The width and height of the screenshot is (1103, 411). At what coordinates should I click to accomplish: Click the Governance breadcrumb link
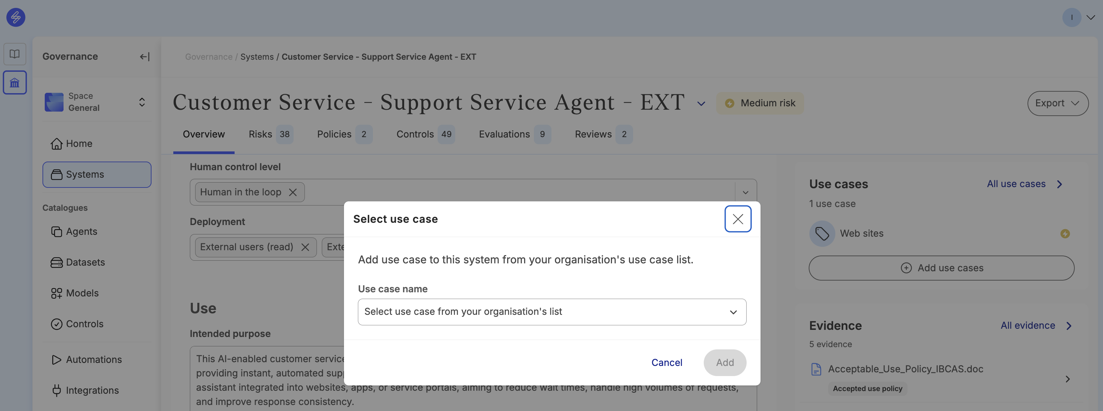[209, 57]
